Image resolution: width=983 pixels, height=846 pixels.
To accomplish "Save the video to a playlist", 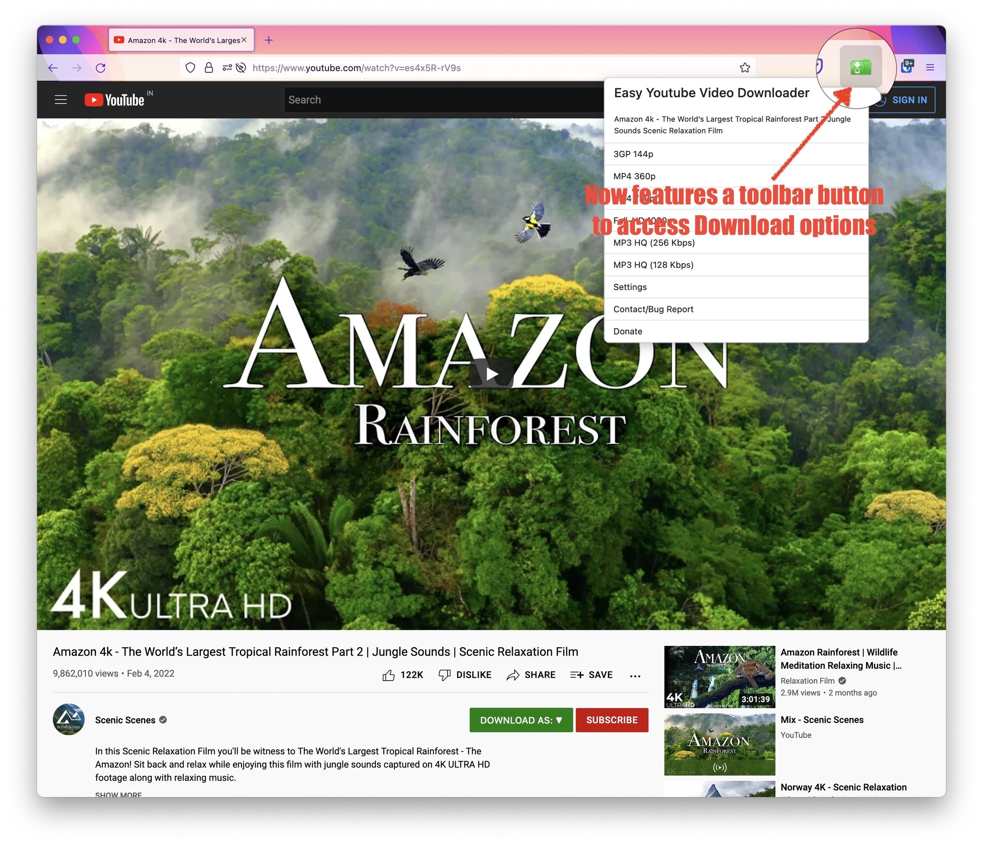I will coord(591,674).
